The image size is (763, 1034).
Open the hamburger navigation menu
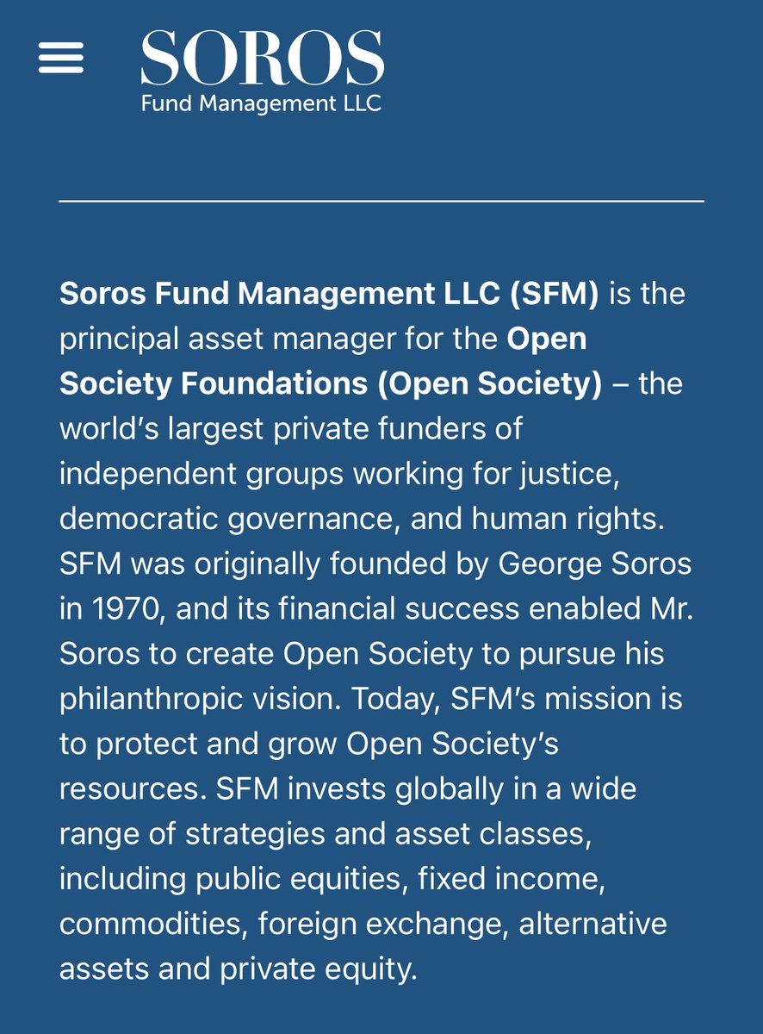pyautogui.click(x=61, y=59)
